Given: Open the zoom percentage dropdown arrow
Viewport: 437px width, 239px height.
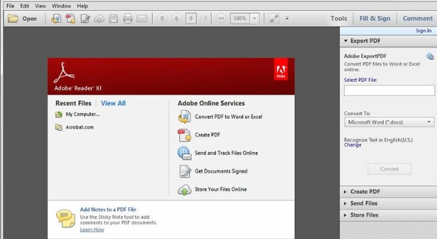Looking at the screenshot, I should [x=255, y=19].
